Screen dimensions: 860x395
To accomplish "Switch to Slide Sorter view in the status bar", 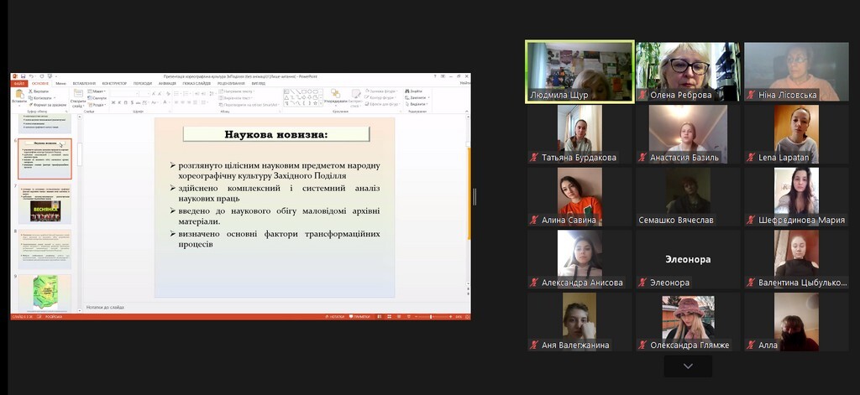I will pyautogui.click(x=390, y=317).
